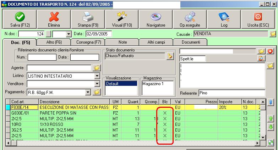
Task: Click the Prezzo column header
Action: tap(201, 102)
